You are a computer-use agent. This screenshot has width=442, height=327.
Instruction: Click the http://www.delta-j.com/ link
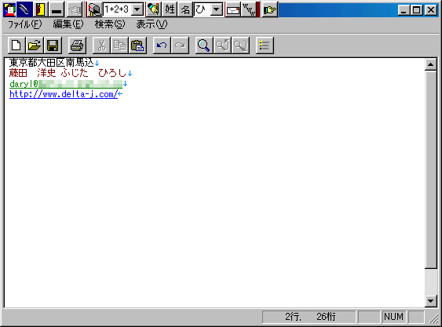[64, 94]
